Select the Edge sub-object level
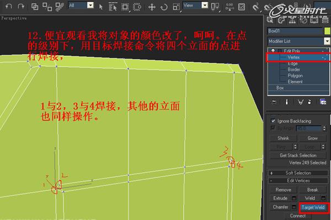Viewport: 331px width, 220px height. (x=292, y=64)
